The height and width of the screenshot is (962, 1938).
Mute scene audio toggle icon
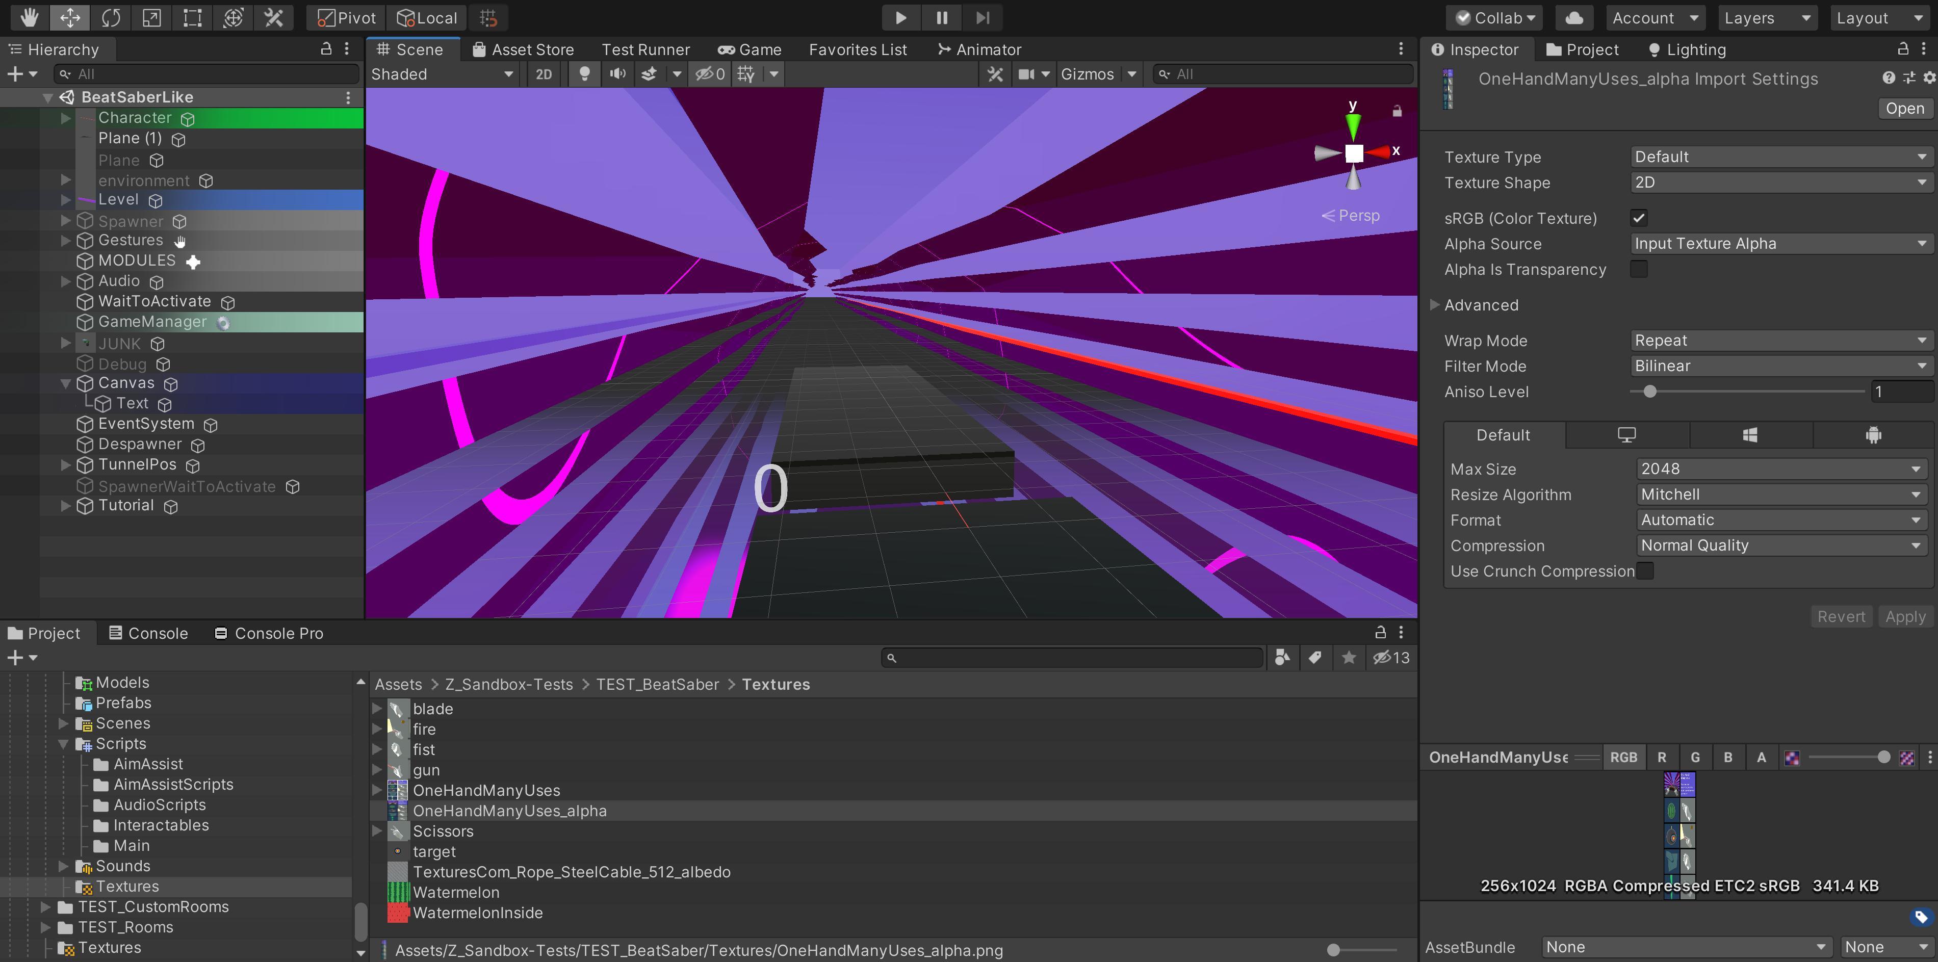617,74
